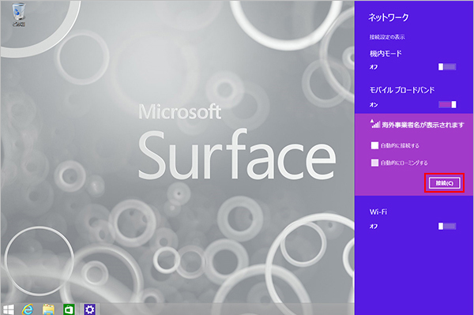Click the PC settings gear taskbar icon

pyautogui.click(x=89, y=309)
